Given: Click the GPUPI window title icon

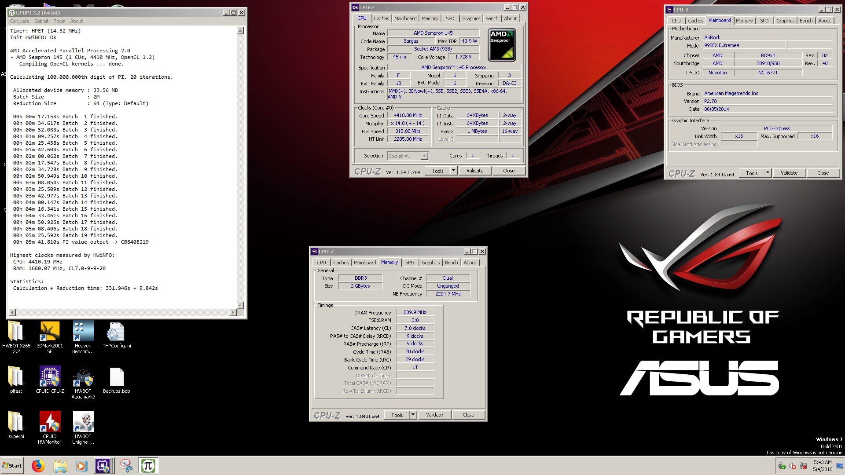Looking at the screenshot, I should pos(12,13).
